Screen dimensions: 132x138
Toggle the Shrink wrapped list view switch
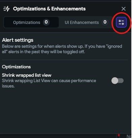(x=118, y=81)
